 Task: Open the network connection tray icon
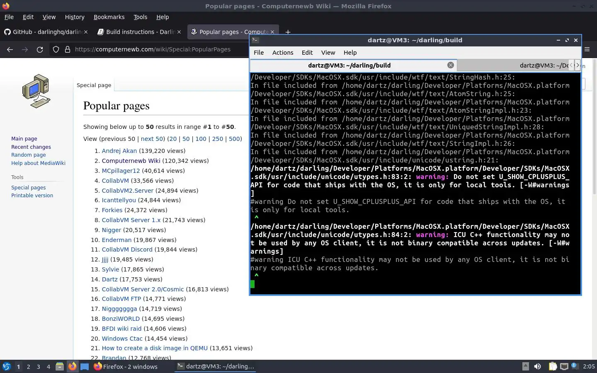click(564, 366)
